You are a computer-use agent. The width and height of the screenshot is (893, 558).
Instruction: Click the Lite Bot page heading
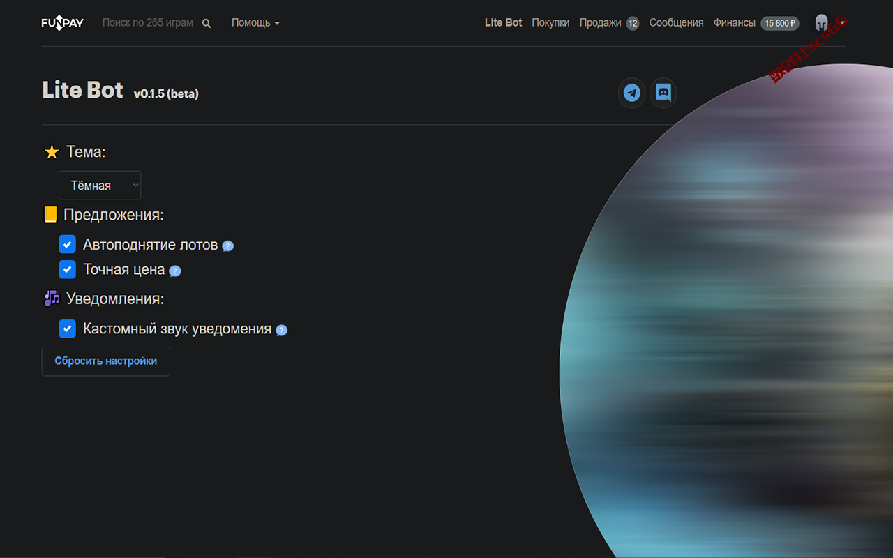[x=82, y=90]
